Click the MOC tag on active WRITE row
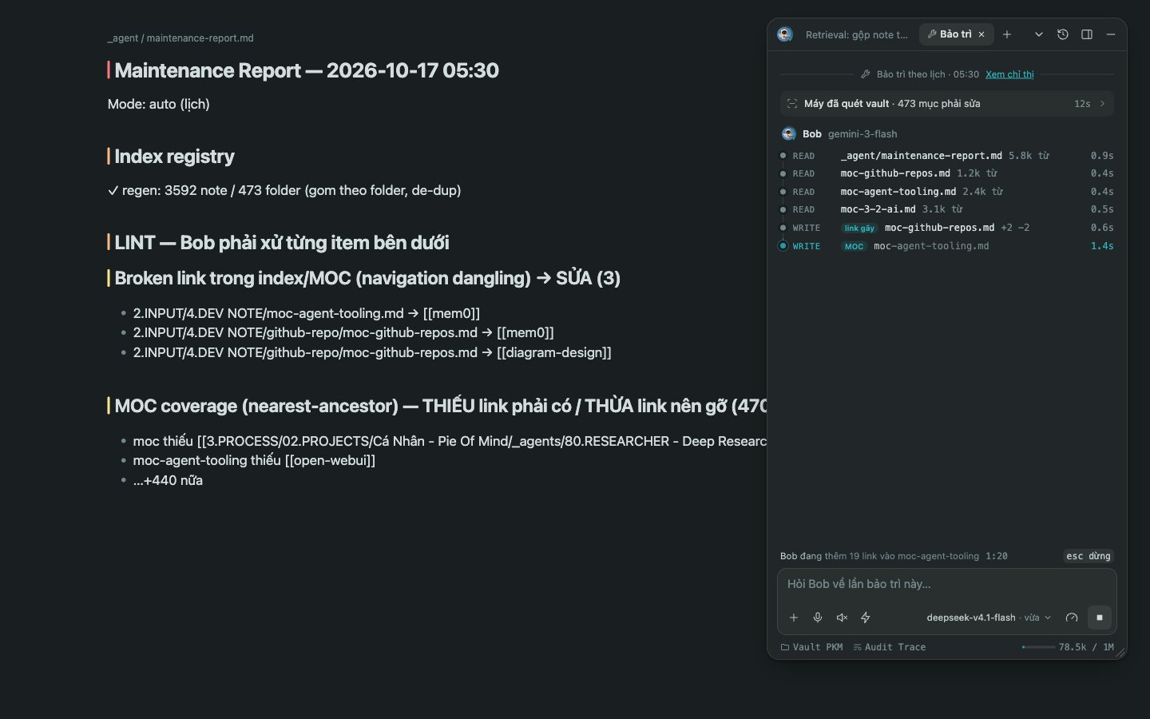Viewport: 1150px width, 719px height. coord(855,246)
